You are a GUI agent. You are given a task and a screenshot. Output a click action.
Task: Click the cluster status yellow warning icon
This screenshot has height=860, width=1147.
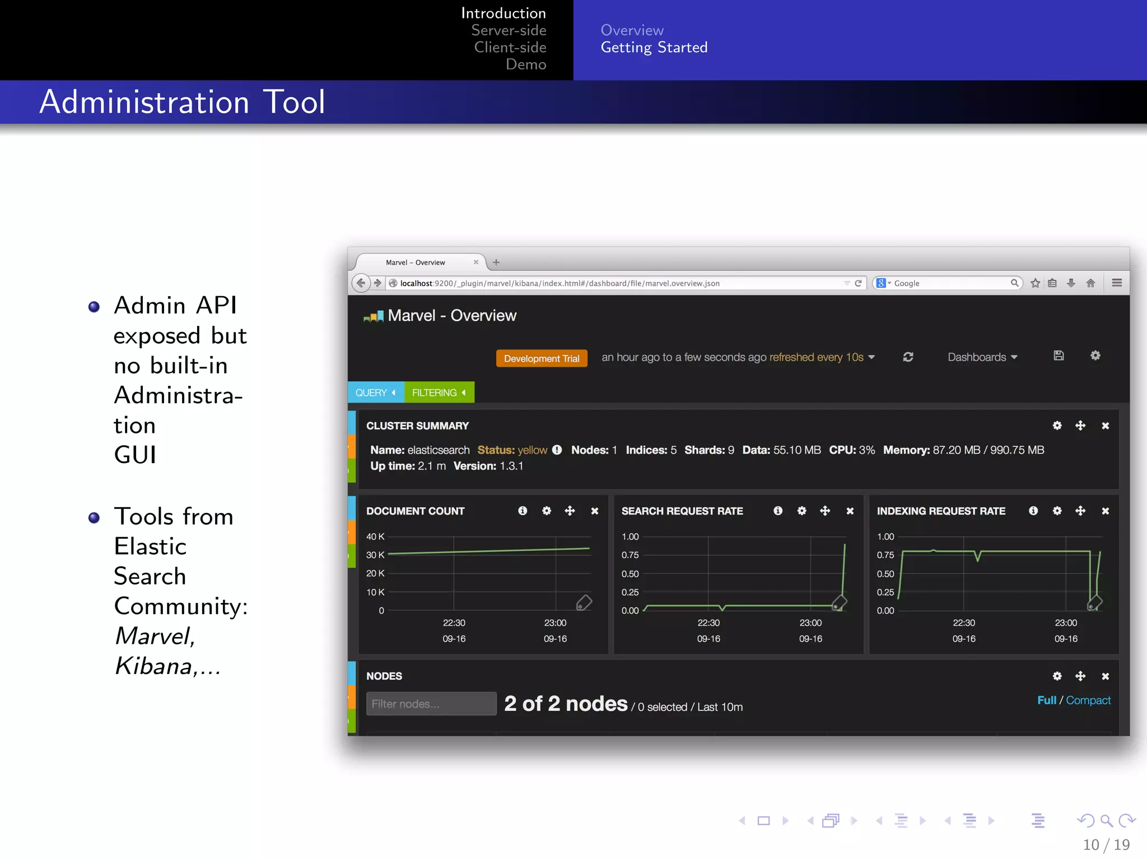[557, 450]
